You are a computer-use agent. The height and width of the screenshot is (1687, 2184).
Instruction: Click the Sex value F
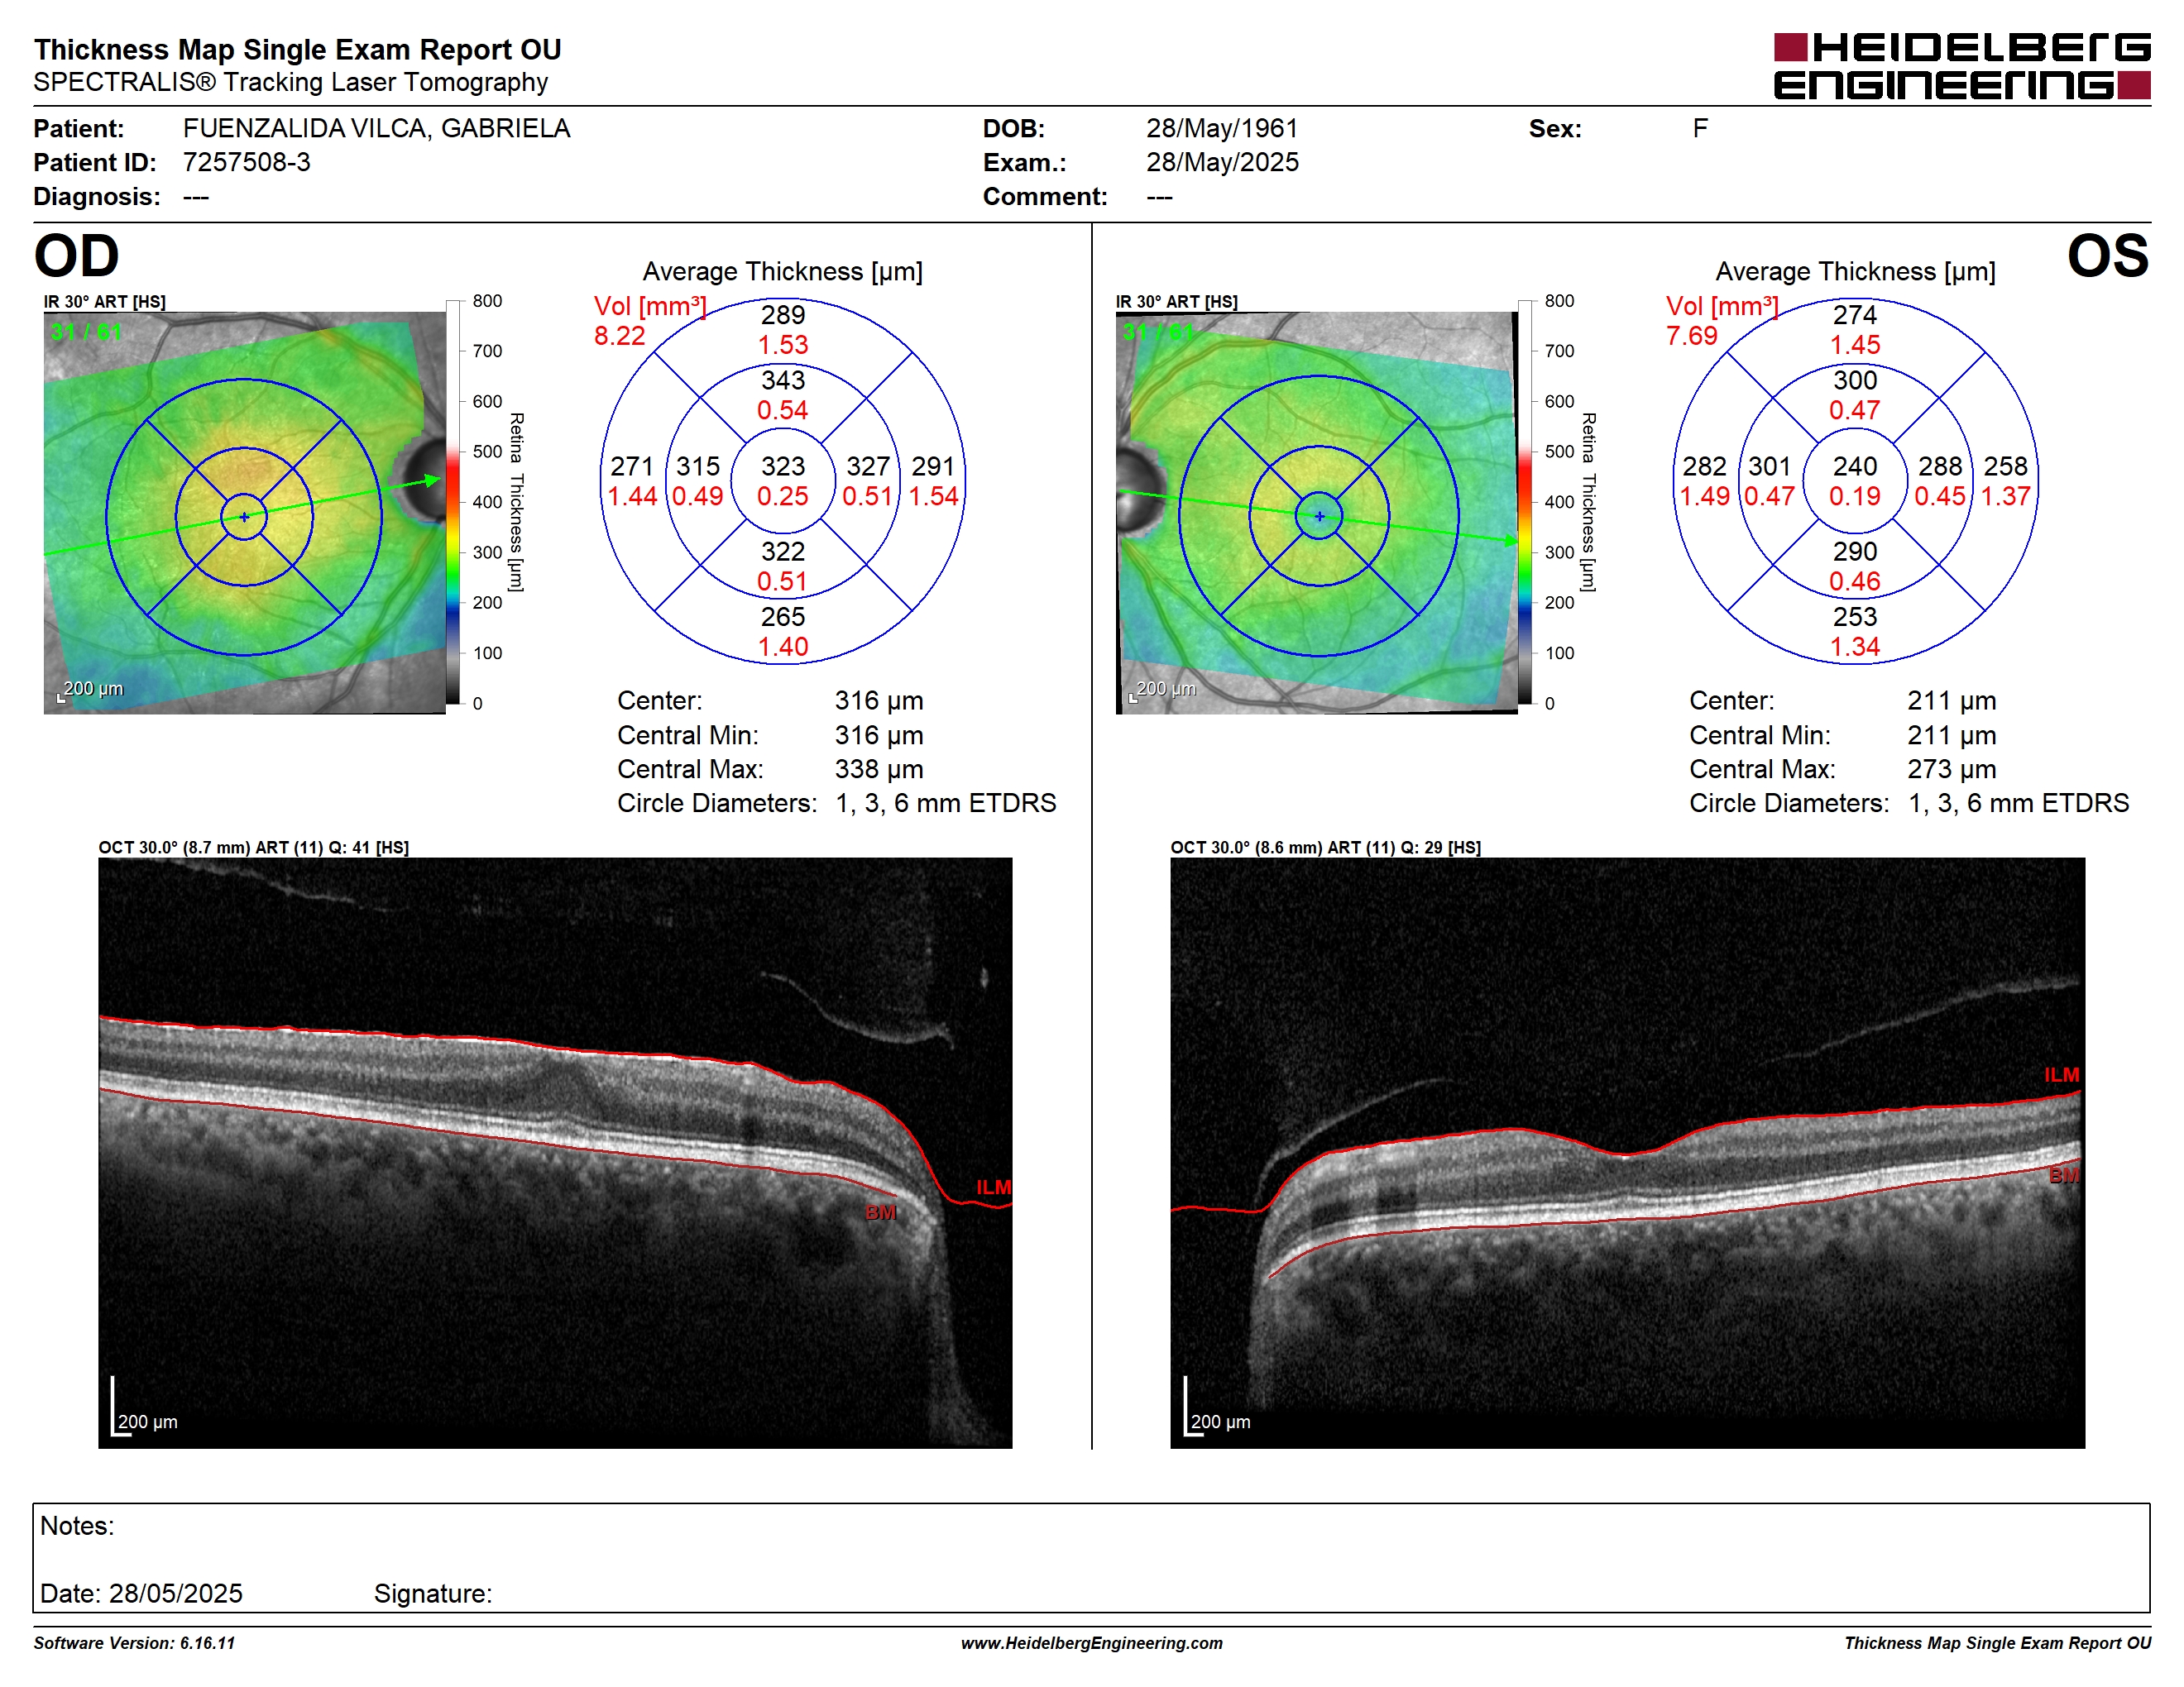click(x=1700, y=128)
